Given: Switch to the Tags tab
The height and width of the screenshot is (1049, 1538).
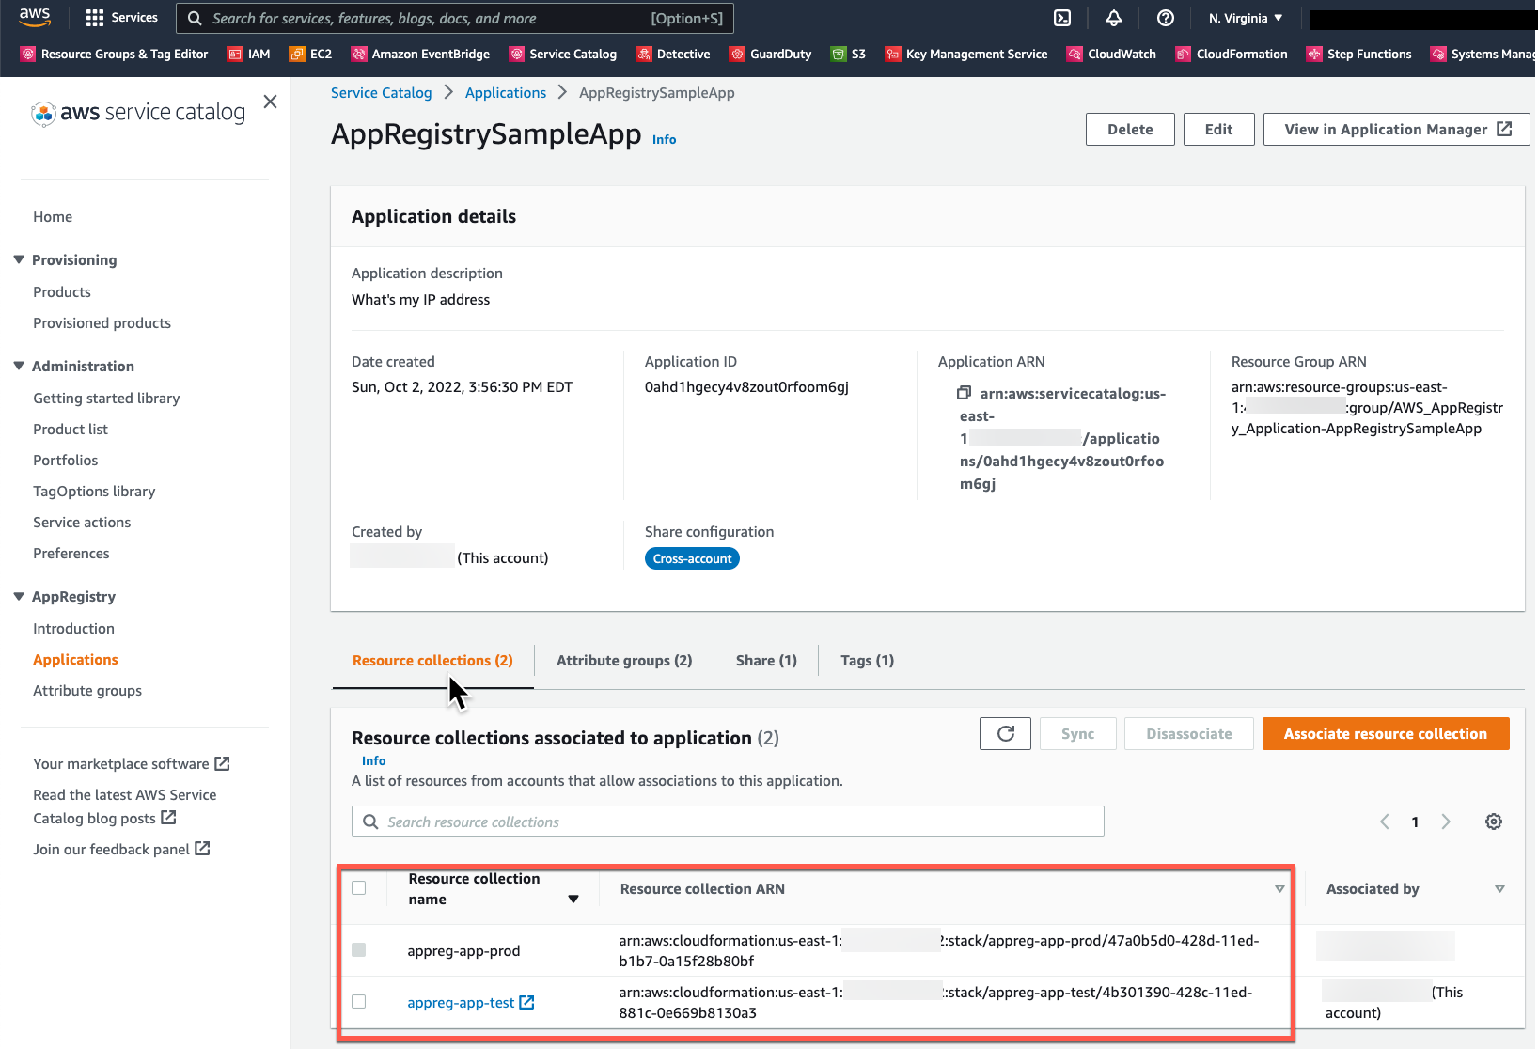Looking at the screenshot, I should (x=866, y=660).
